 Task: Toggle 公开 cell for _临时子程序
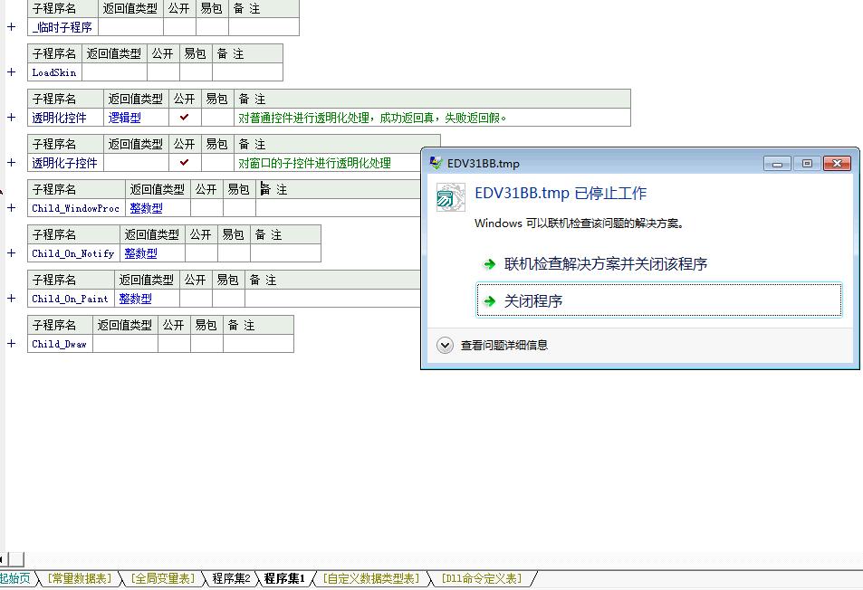tap(179, 27)
